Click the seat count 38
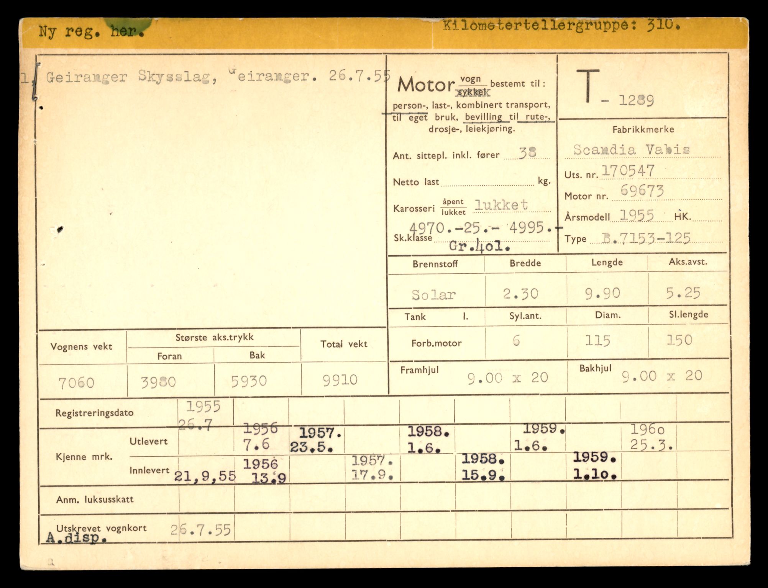The height and width of the screenshot is (588, 768). pyautogui.click(x=527, y=153)
